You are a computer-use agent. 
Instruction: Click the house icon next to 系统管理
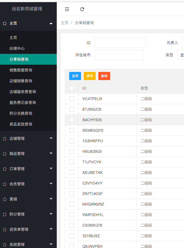[5, 244]
